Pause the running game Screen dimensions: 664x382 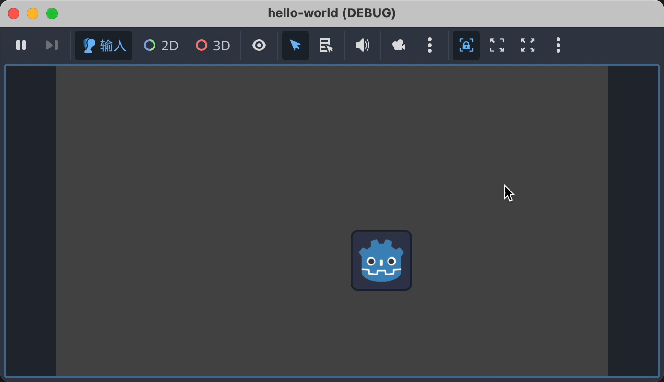tap(21, 45)
